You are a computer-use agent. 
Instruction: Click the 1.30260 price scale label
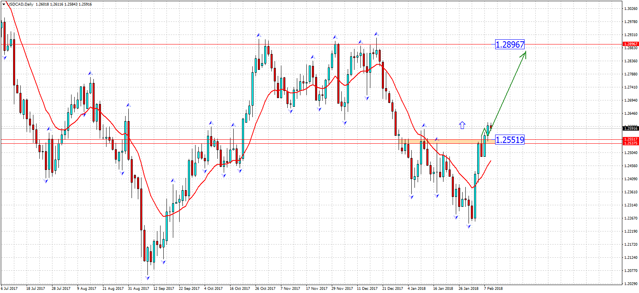click(x=630, y=9)
